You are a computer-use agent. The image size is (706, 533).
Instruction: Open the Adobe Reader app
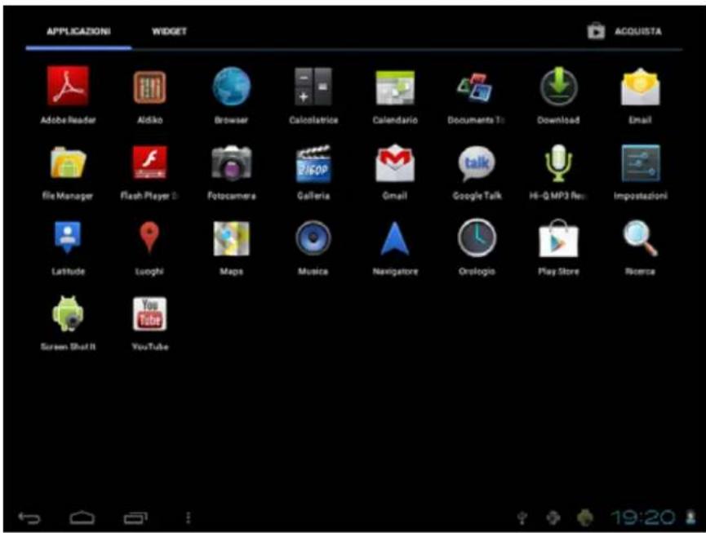(x=68, y=86)
